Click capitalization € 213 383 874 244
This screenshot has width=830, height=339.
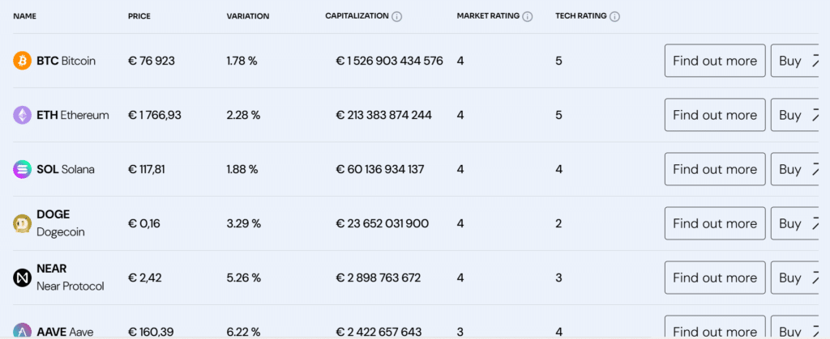383,115
